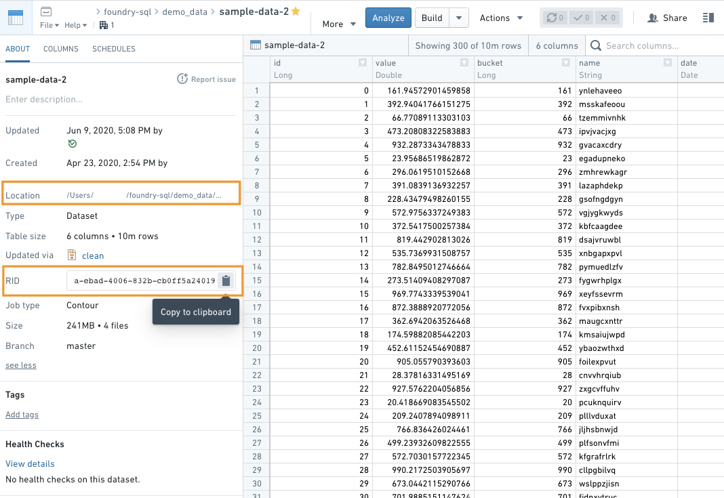
Task: Click the passed checks counter
Action: tap(582, 18)
